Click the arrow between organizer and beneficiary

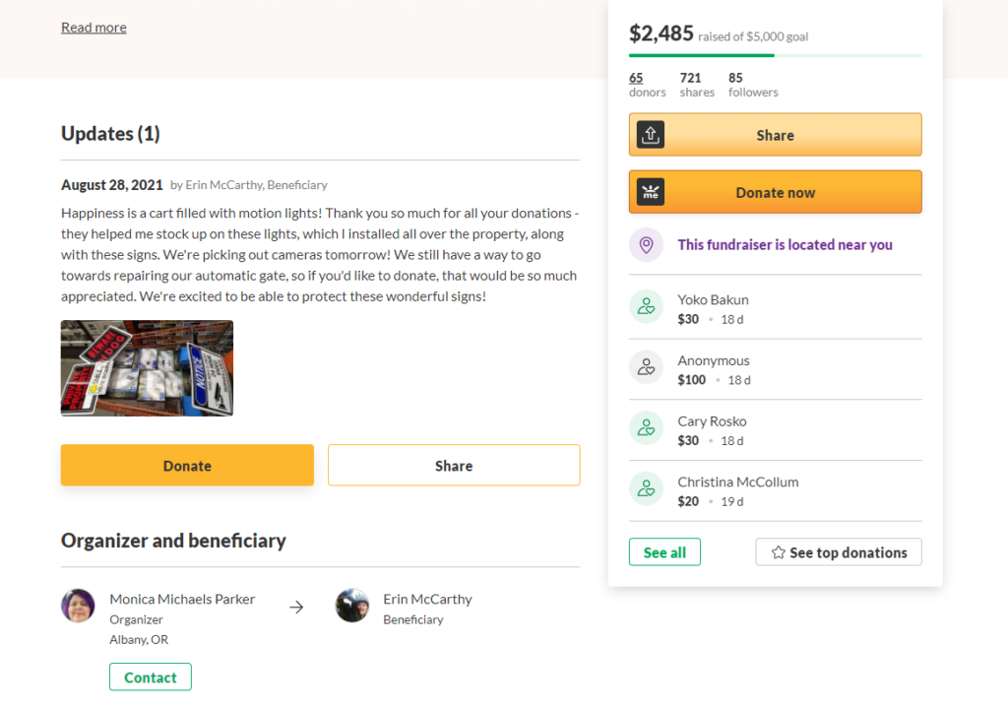(296, 607)
